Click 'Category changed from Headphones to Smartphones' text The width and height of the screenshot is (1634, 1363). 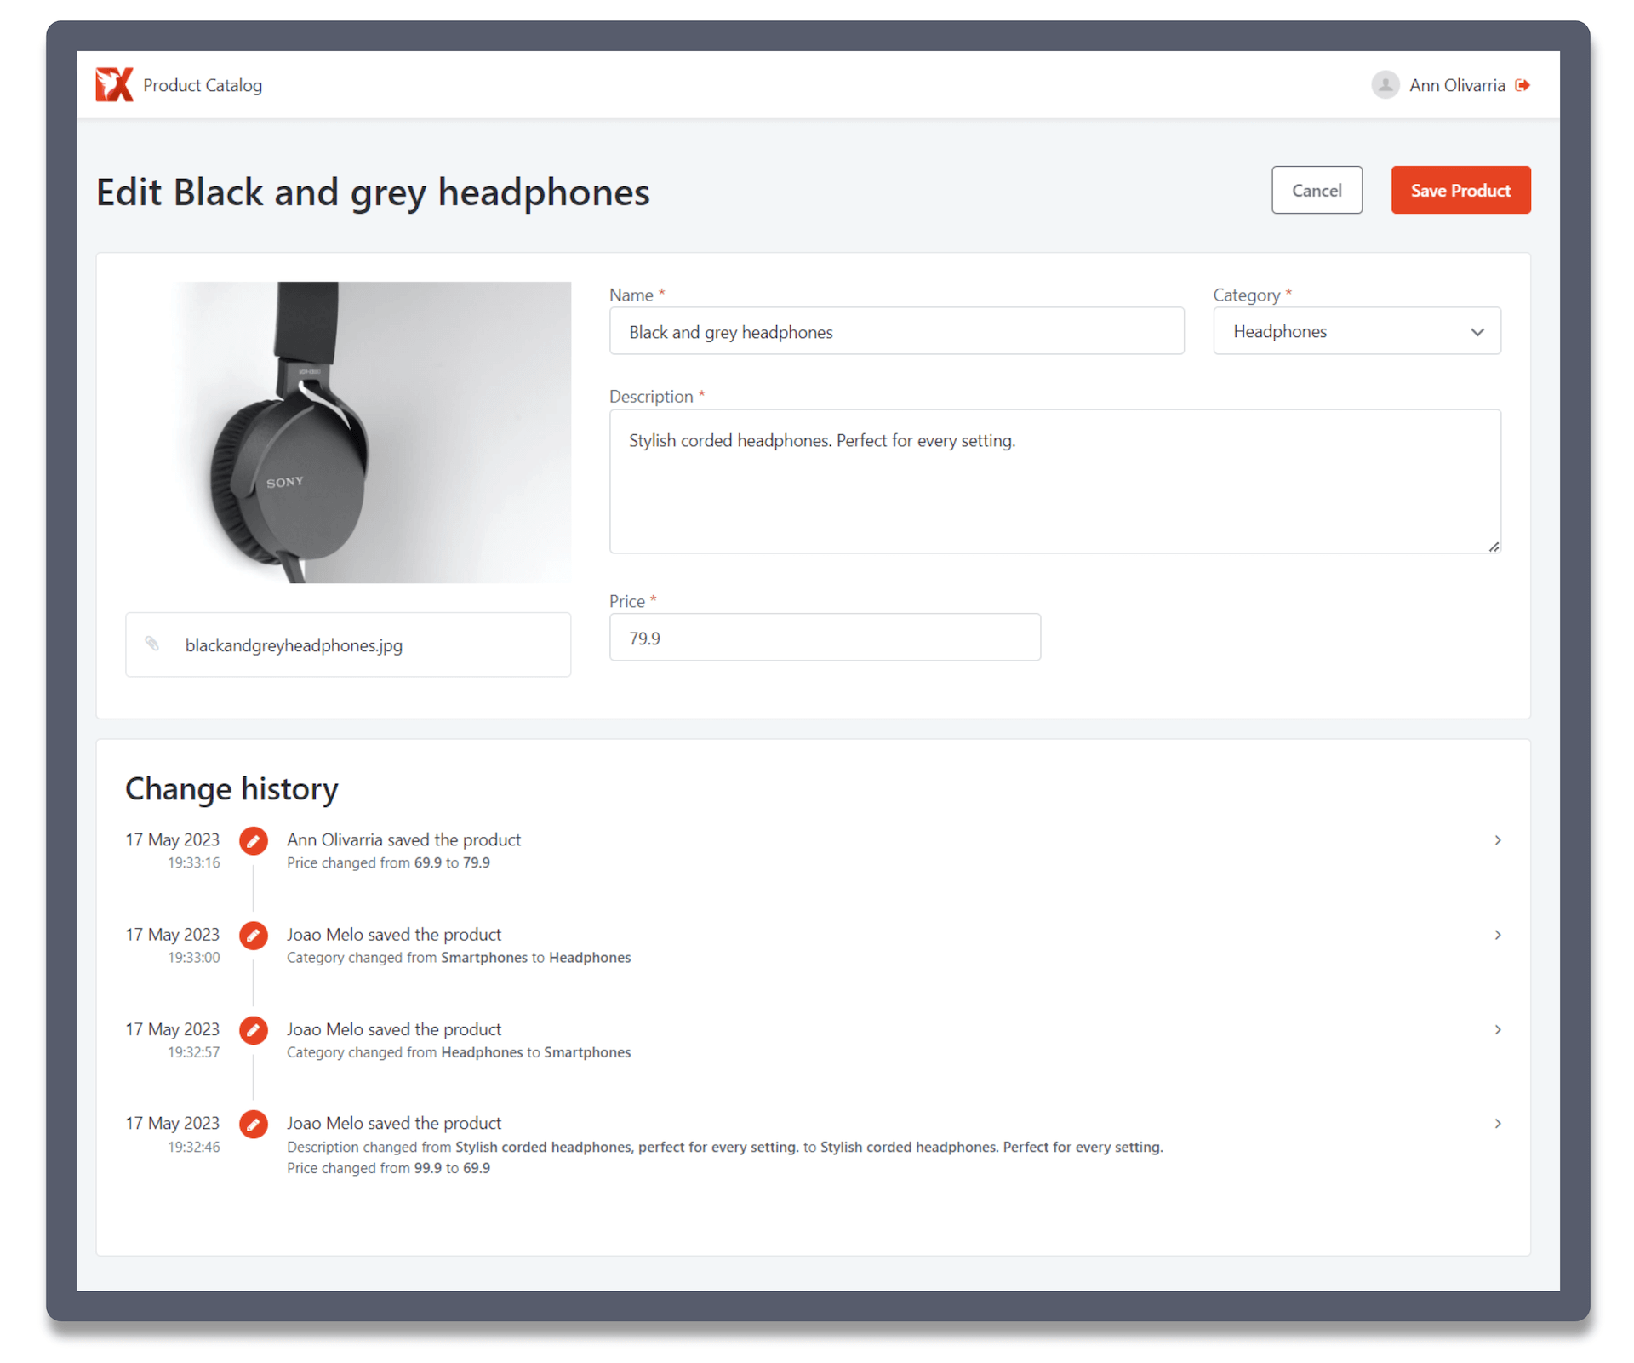click(x=459, y=1052)
